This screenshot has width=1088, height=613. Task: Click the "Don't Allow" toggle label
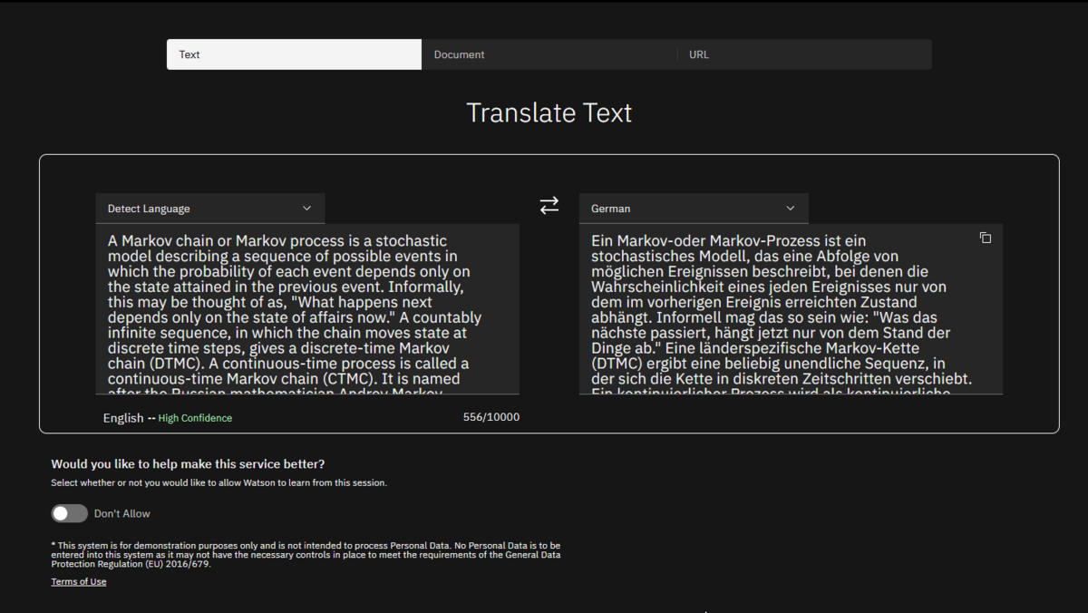pos(122,513)
